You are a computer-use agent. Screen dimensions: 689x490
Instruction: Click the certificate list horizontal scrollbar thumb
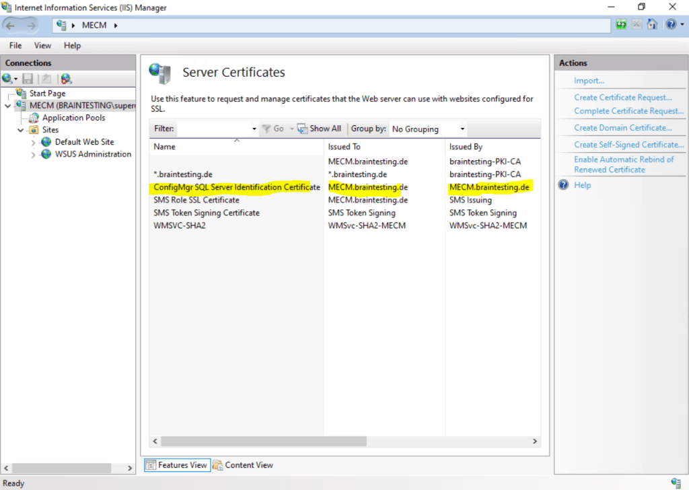pos(264,442)
